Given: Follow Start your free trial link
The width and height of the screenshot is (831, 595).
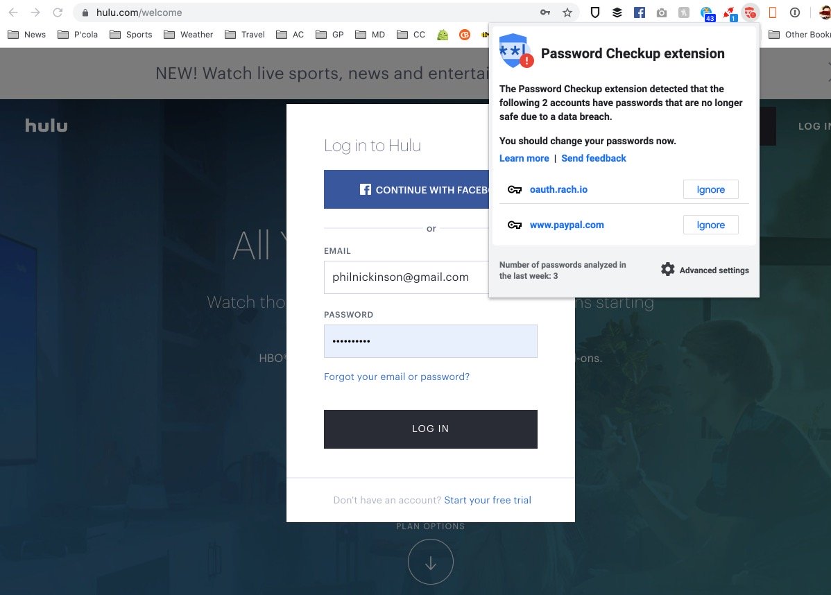Looking at the screenshot, I should pos(488,500).
